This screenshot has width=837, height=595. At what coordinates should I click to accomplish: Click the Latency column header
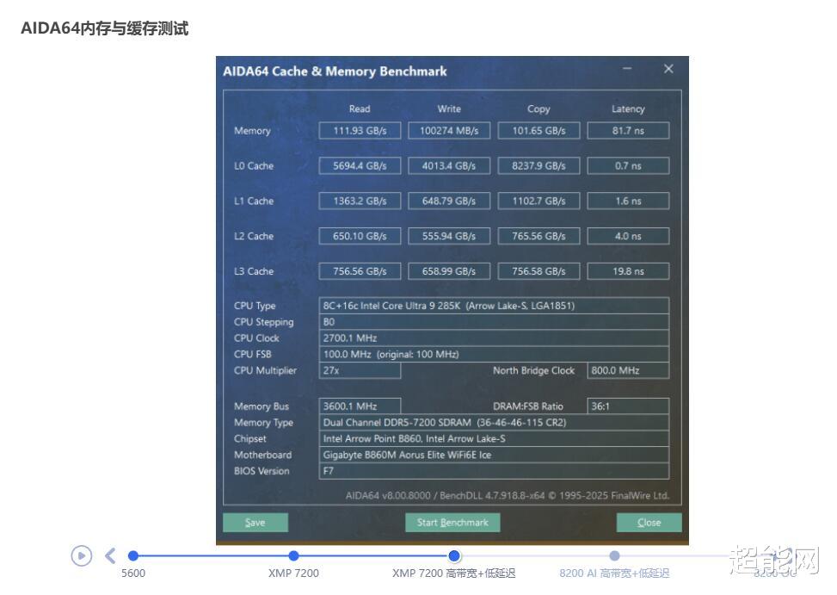(628, 109)
